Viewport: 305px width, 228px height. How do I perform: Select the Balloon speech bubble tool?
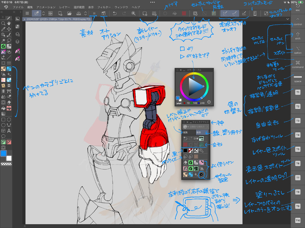pyautogui.click(x=3, y=136)
